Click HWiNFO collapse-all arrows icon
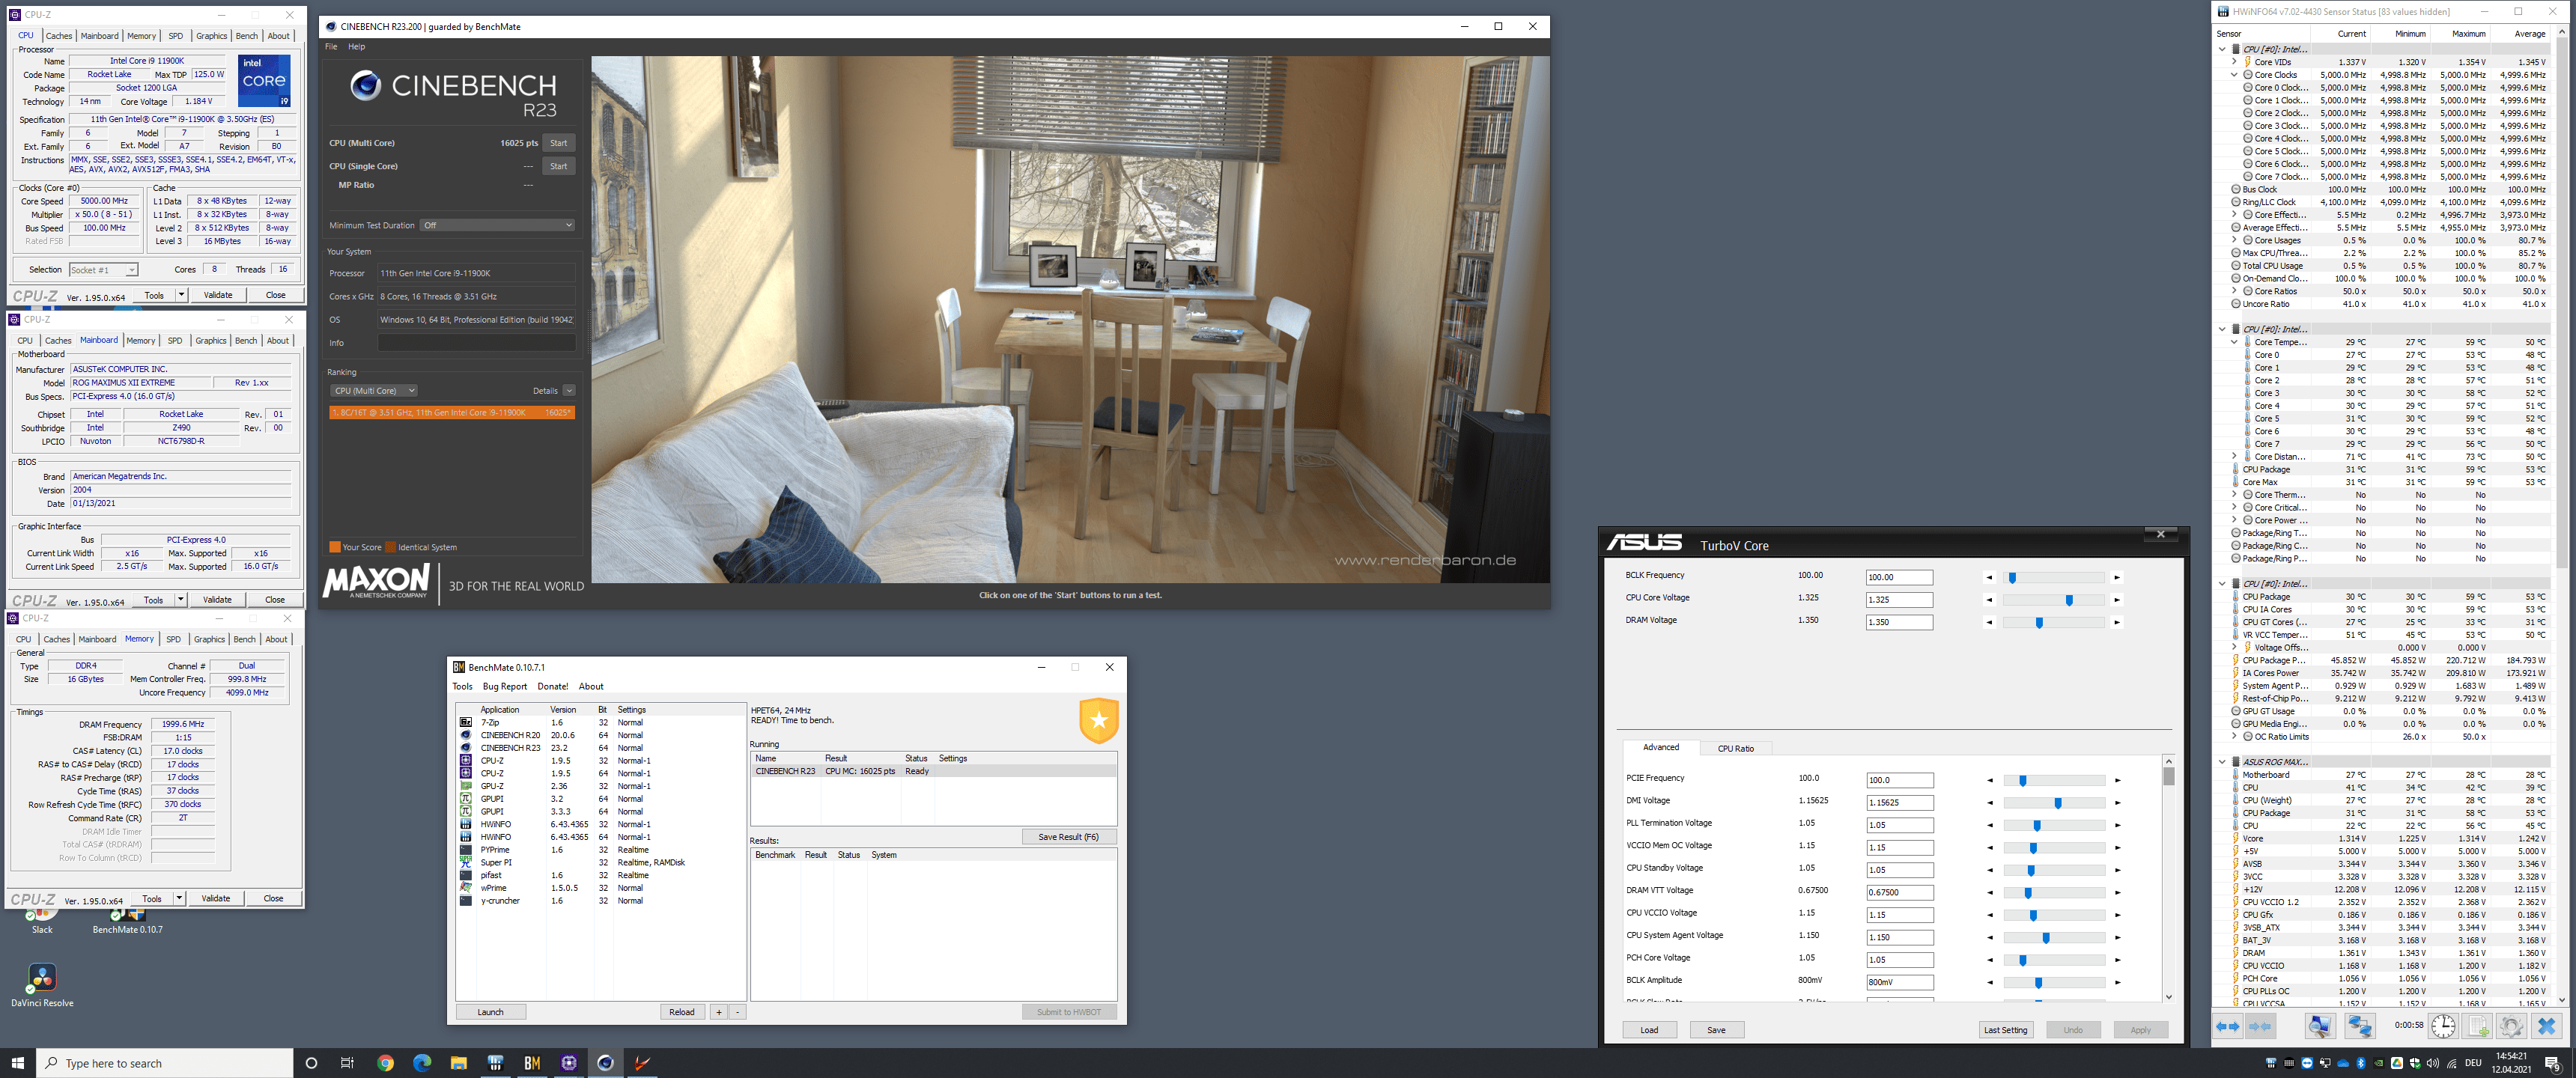The width and height of the screenshot is (2576, 1078). click(x=2260, y=1026)
